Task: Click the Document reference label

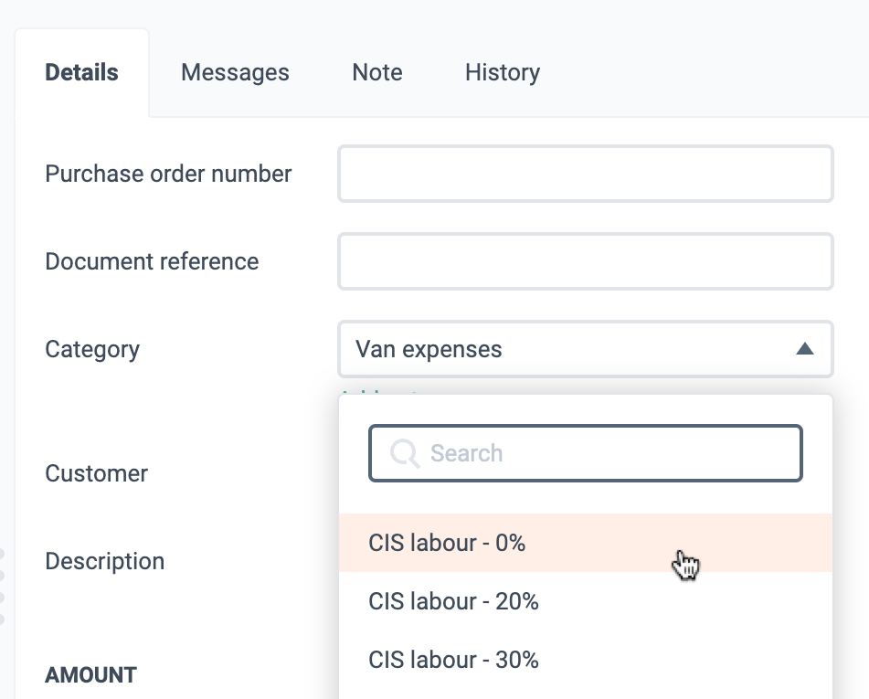Action: pyautogui.click(x=152, y=261)
